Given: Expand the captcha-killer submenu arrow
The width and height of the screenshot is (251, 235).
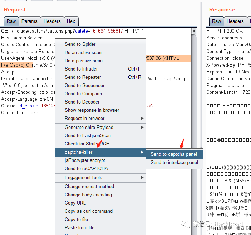Looking at the screenshot, I should coord(142,152).
